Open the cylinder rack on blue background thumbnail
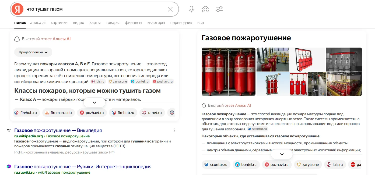This screenshot has width=375, height=175. [273, 84]
